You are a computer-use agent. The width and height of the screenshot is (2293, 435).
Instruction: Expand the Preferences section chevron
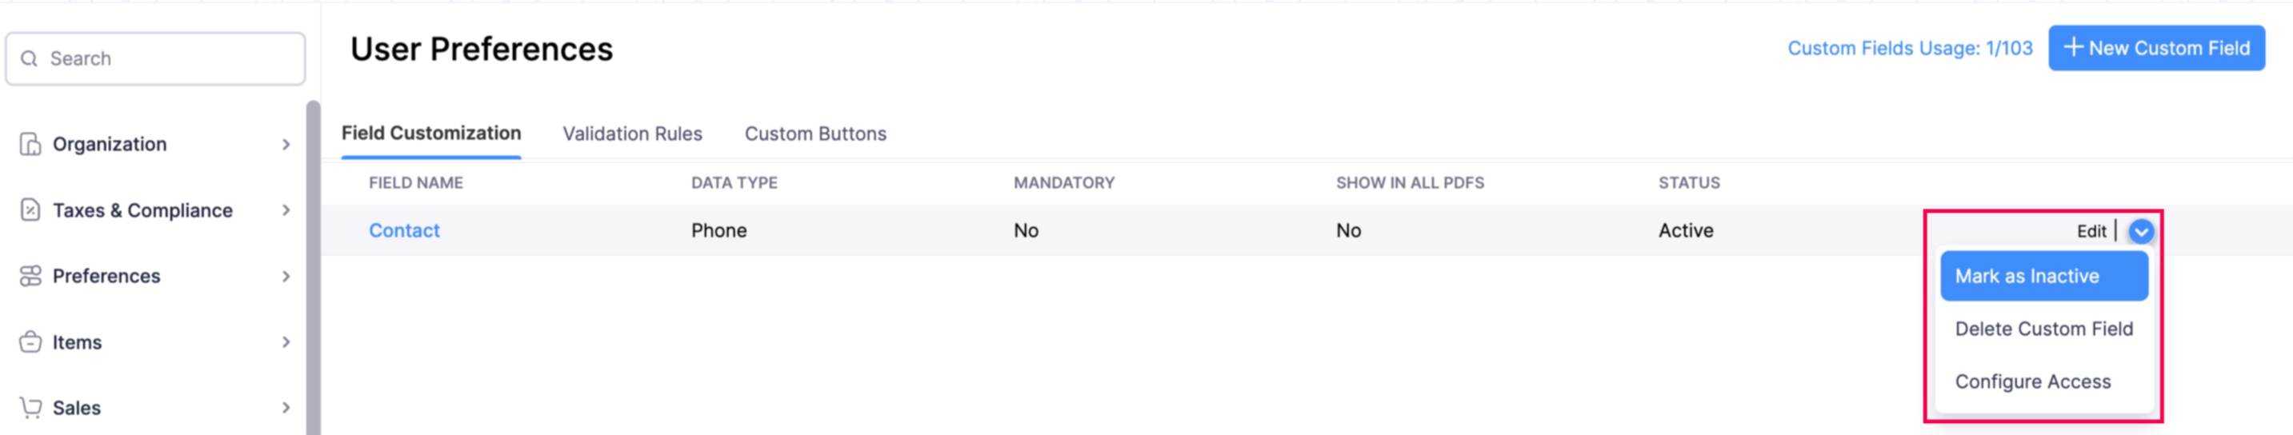(x=286, y=276)
